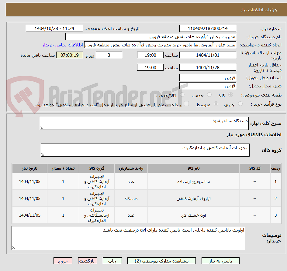Screen dimensions: 287x271
Task: Click inside the شرح کلی نیاز text box
Action: (x=144, y=123)
